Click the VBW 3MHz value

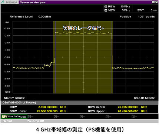coord(126,10)
